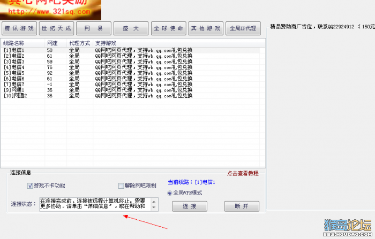The width and height of the screenshot is (375, 239).
Task: Select the [2]电信2 line row
Action: point(130,56)
